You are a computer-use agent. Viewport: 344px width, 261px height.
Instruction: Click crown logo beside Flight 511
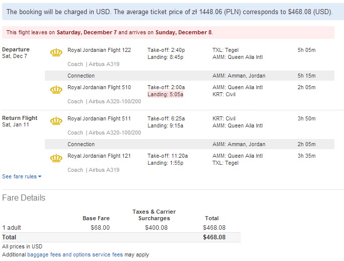pyautogui.click(x=56, y=121)
